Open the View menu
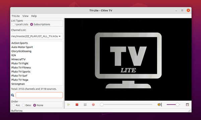 click(25, 16)
